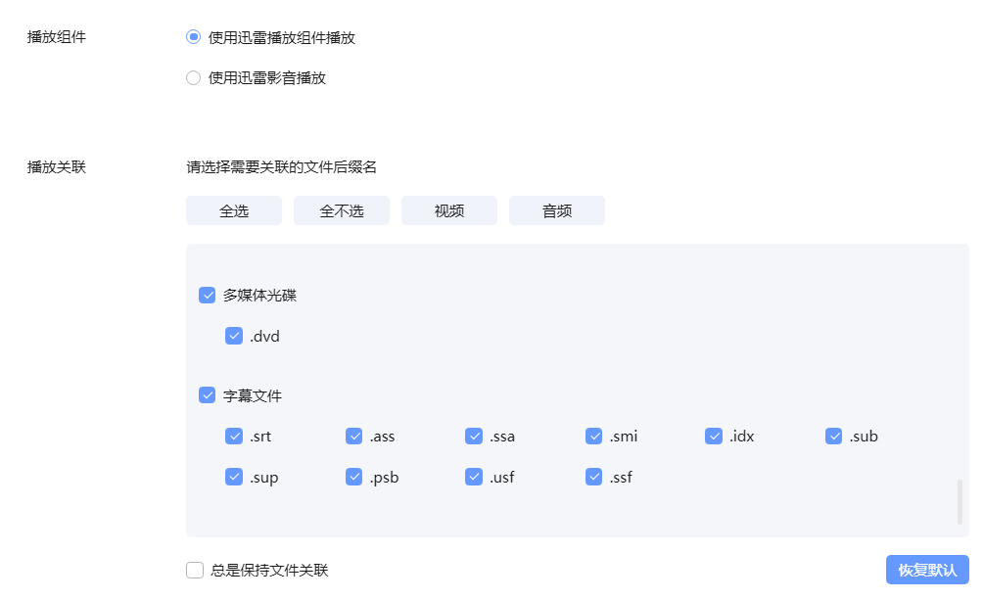Disable the .usf association

475,477
